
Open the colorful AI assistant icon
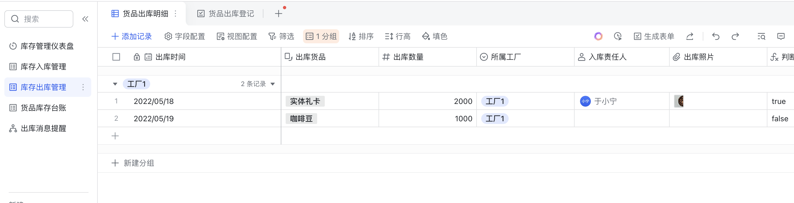coord(598,37)
